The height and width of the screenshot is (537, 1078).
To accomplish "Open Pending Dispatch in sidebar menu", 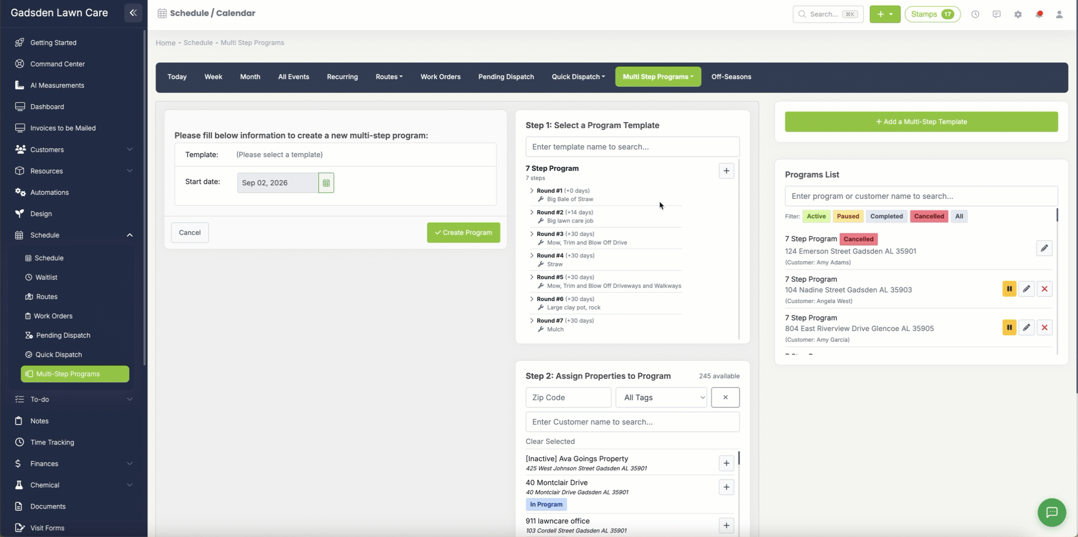I will [63, 335].
